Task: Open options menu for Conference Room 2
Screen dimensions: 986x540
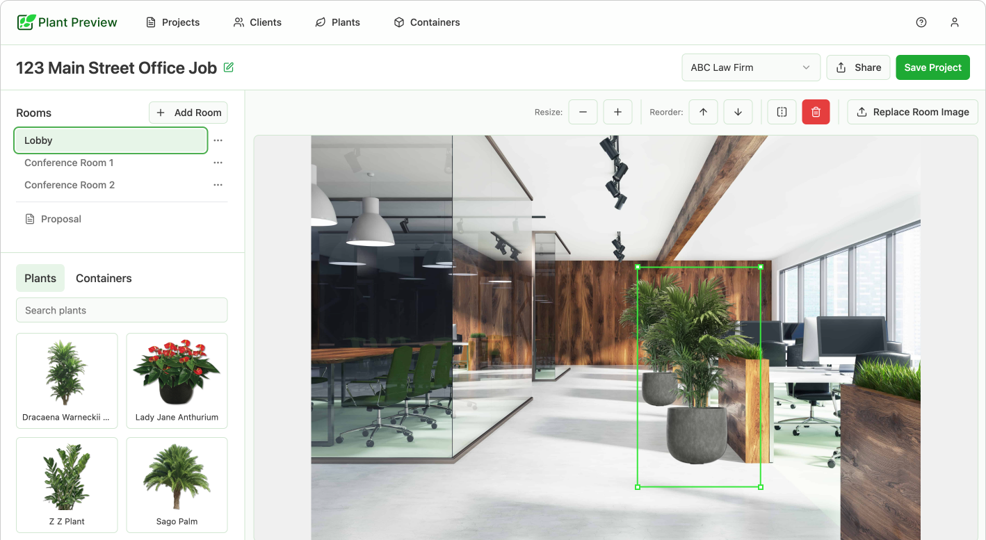Action: tap(218, 185)
